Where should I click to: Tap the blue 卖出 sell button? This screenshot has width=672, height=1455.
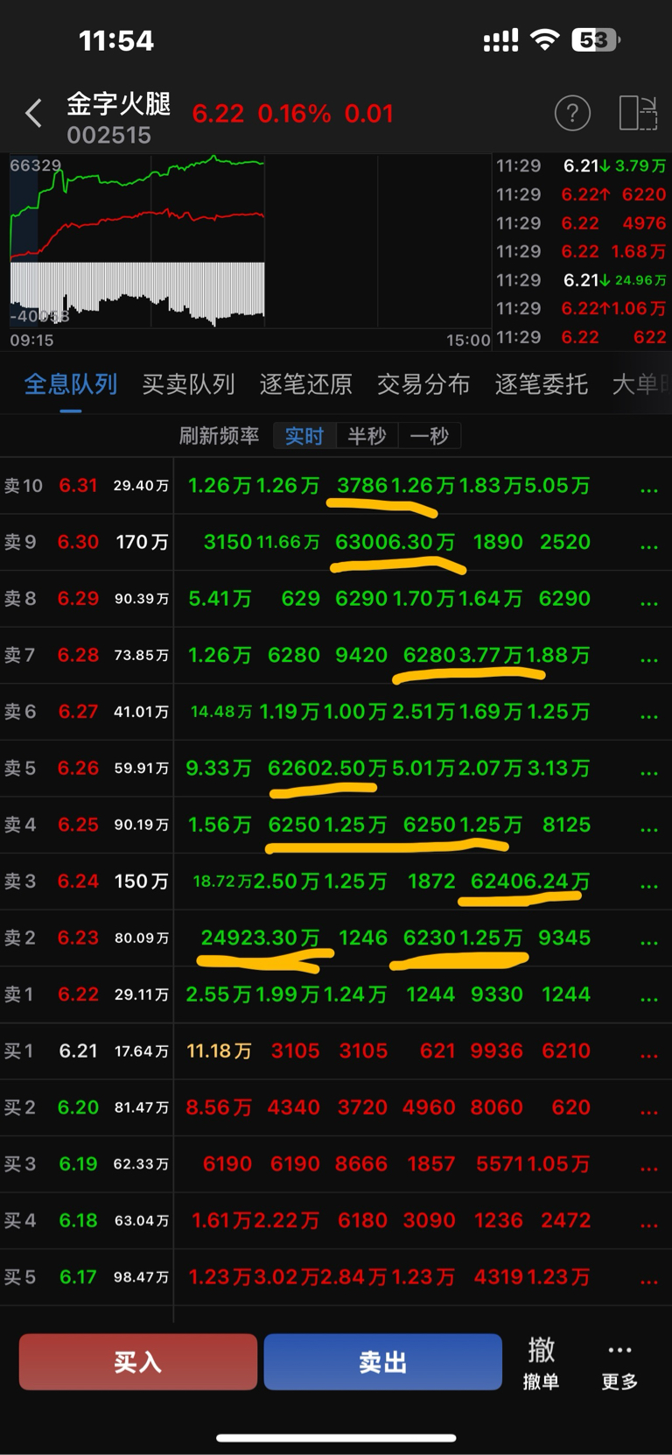tap(383, 1362)
